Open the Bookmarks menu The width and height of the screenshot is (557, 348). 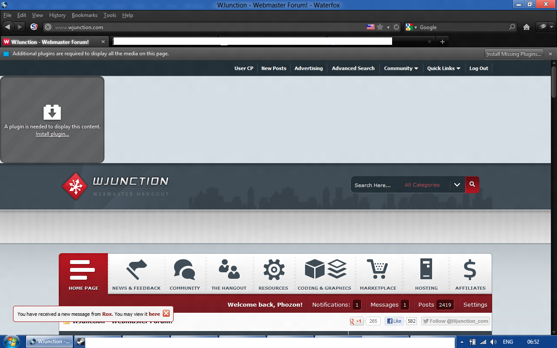point(84,15)
